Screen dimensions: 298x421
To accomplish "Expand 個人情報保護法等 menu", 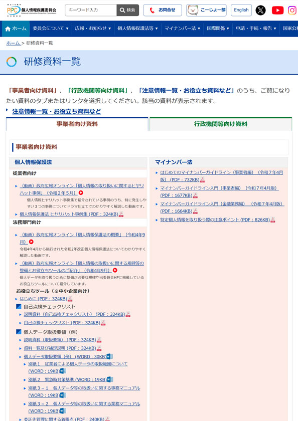I will [x=137, y=29].
